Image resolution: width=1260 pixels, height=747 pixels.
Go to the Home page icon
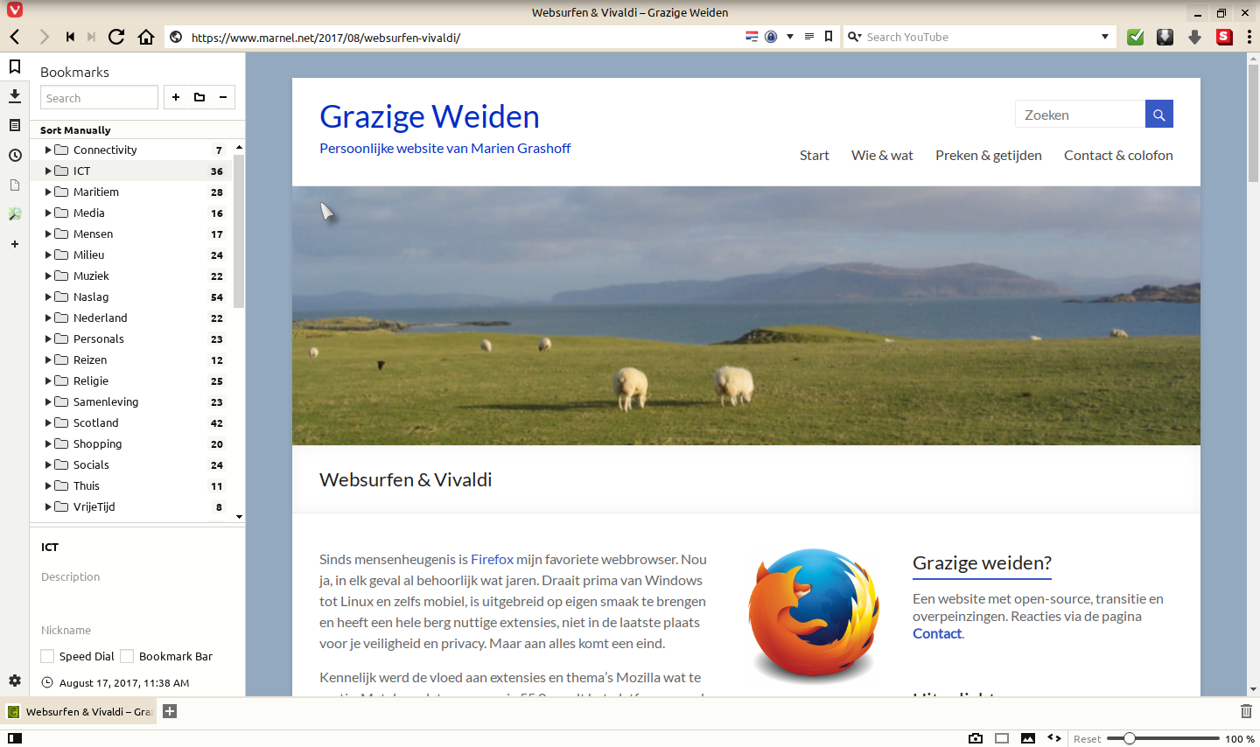[146, 37]
